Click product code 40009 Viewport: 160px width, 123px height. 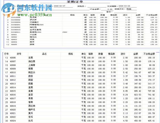tap(13, 69)
